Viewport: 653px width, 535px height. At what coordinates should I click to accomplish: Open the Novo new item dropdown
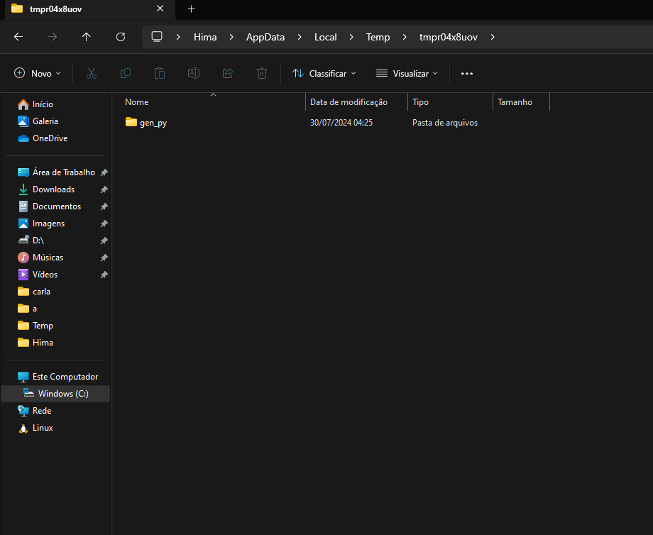[x=38, y=73]
